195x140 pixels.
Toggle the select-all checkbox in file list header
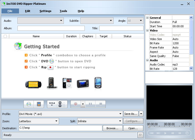point(5,36)
